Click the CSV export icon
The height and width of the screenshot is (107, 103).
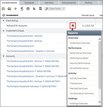(x=40, y=9)
